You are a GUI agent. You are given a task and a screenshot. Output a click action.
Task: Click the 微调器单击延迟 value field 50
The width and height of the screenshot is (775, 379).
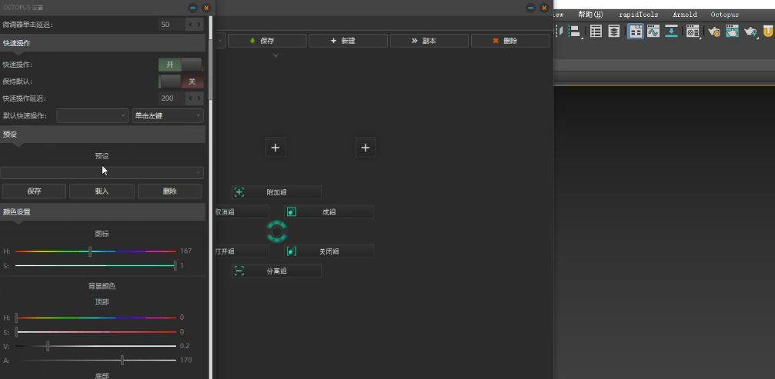tap(171, 24)
